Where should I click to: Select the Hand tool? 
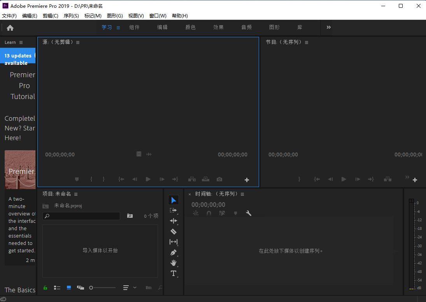174,263
